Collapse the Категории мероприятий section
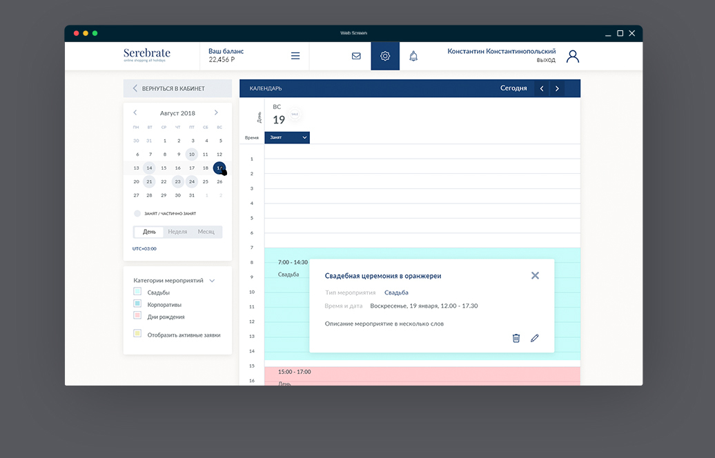 coord(212,281)
